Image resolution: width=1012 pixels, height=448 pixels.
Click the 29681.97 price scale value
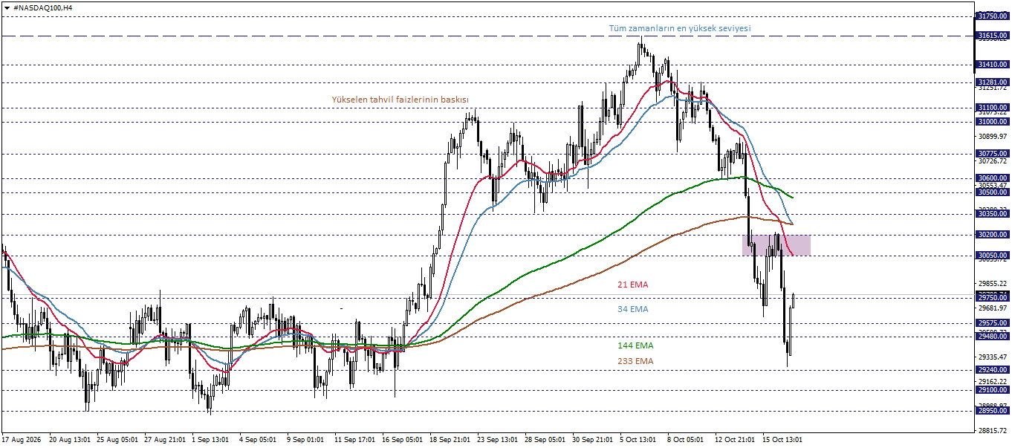pos(993,308)
